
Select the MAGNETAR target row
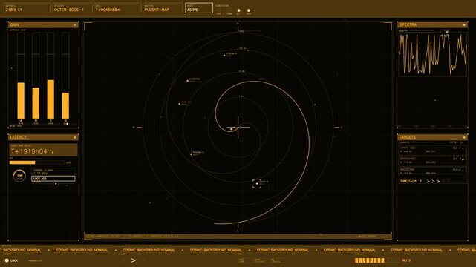coord(432,171)
